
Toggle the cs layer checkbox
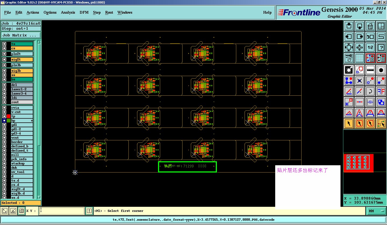click(4, 48)
